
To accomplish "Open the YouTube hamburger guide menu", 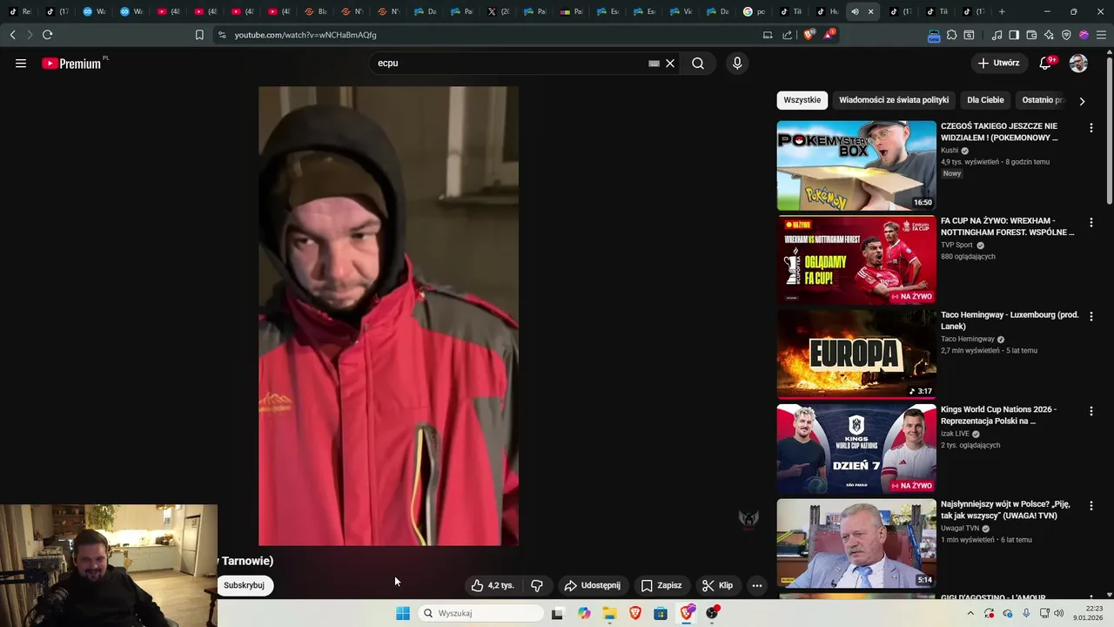I will [x=21, y=64].
